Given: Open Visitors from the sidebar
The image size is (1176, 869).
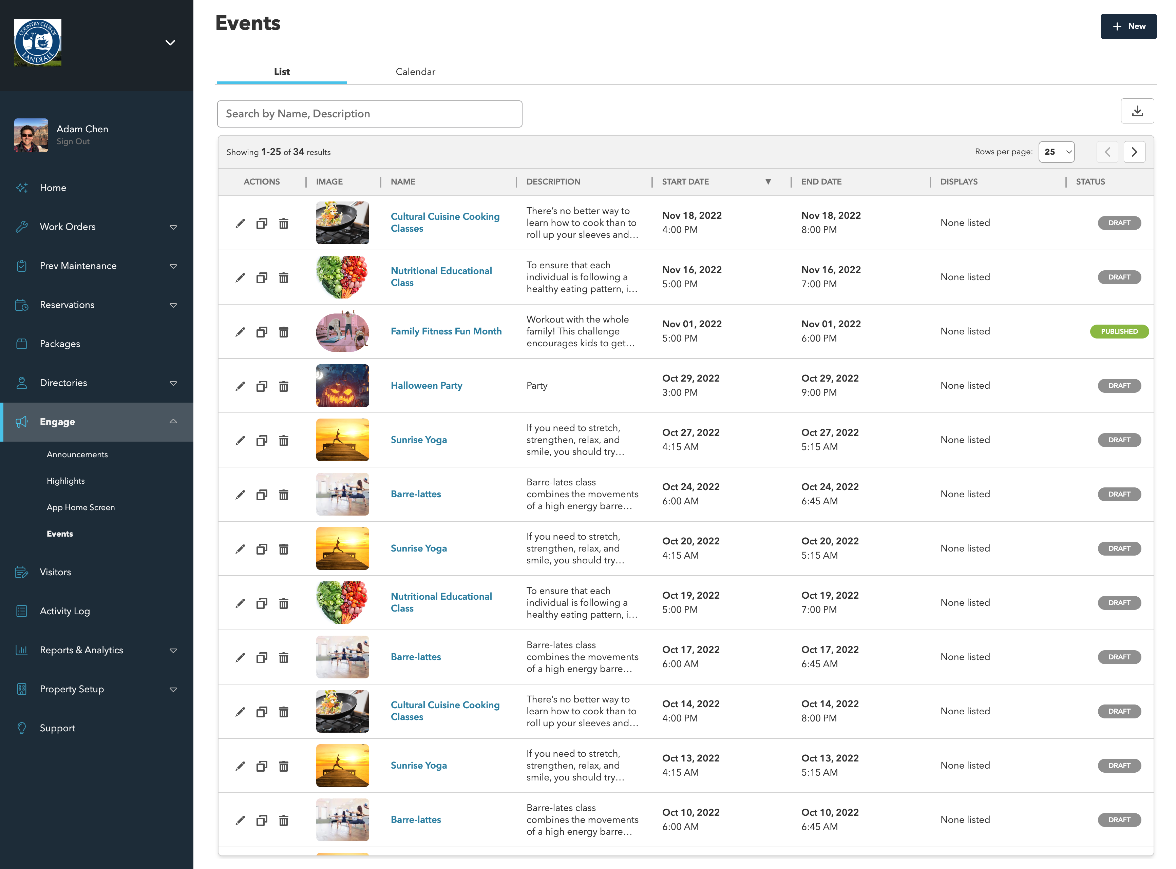Looking at the screenshot, I should pos(55,572).
